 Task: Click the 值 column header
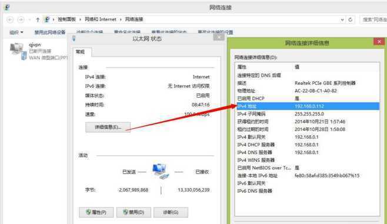(x=336, y=67)
